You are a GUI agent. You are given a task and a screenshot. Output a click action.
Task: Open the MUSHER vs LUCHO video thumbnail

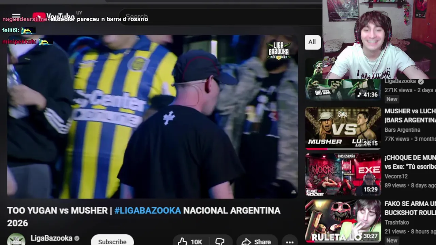coord(343,128)
